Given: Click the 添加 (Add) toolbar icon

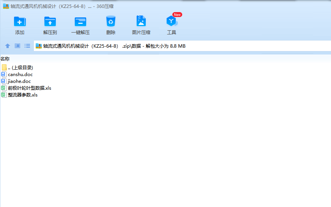Looking at the screenshot, I should tap(20, 22).
